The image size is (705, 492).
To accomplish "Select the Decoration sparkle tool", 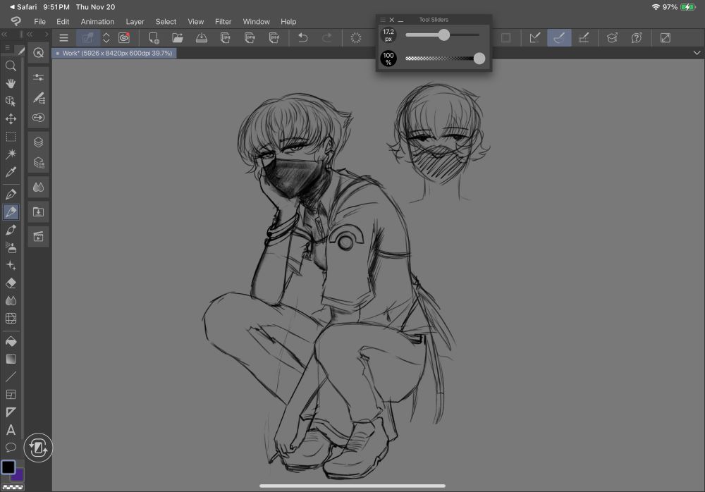I will 11,265.
